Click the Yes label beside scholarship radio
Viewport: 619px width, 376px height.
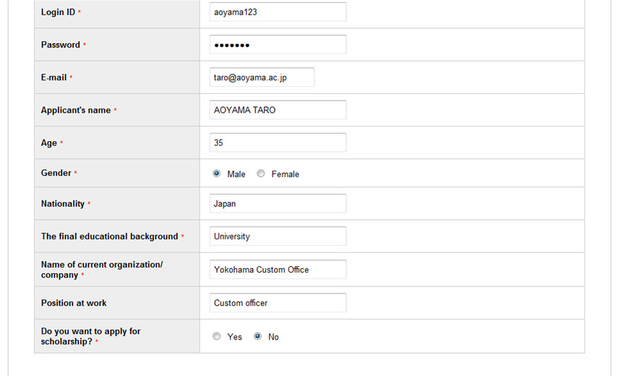tap(234, 337)
